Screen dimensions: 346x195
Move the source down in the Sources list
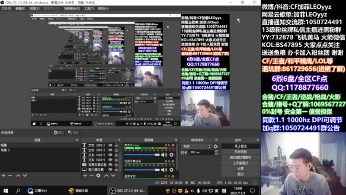point(113,175)
